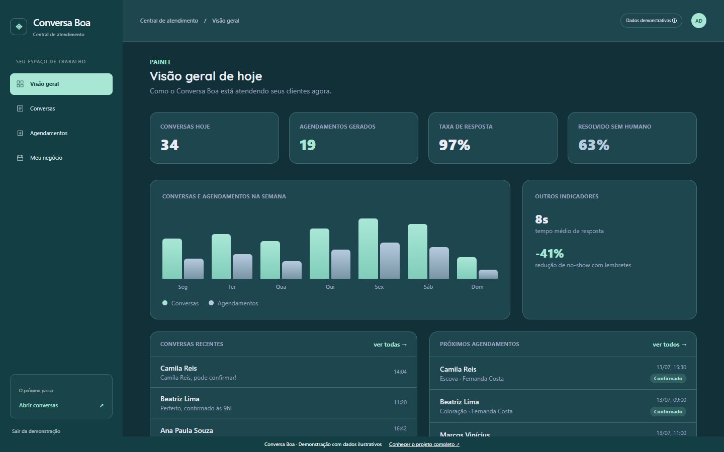Image resolution: width=724 pixels, height=452 pixels.
Task: Click the Conversas sidebar icon
Action: coord(20,108)
